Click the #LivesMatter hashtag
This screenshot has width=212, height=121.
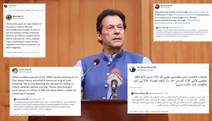194,20
